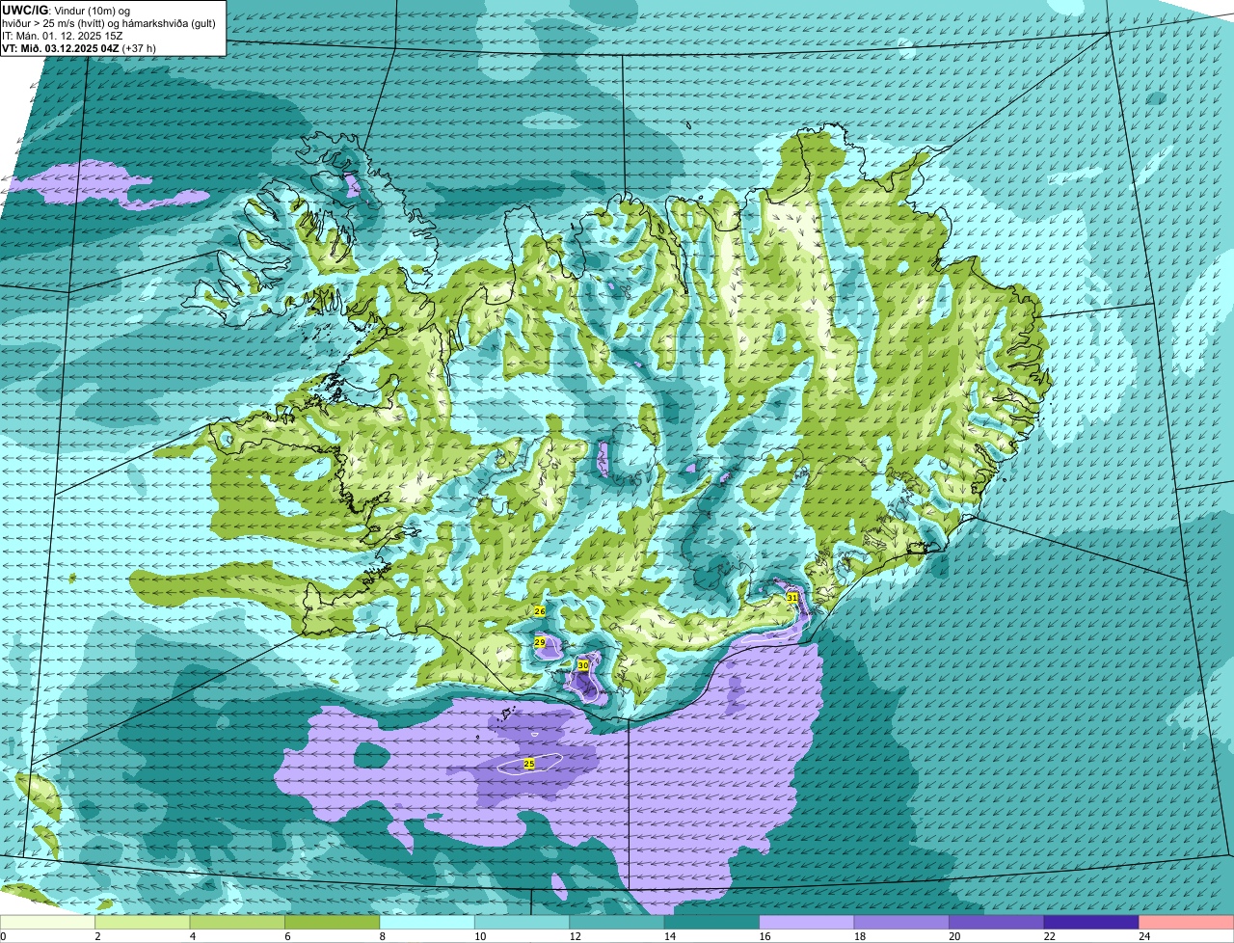Click the line "VT: Mið. 03.12.2025 04Z (+37 h)"
The height and width of the screenshot is (943, 1234).
pyautogui.click(x=79, y=47)
